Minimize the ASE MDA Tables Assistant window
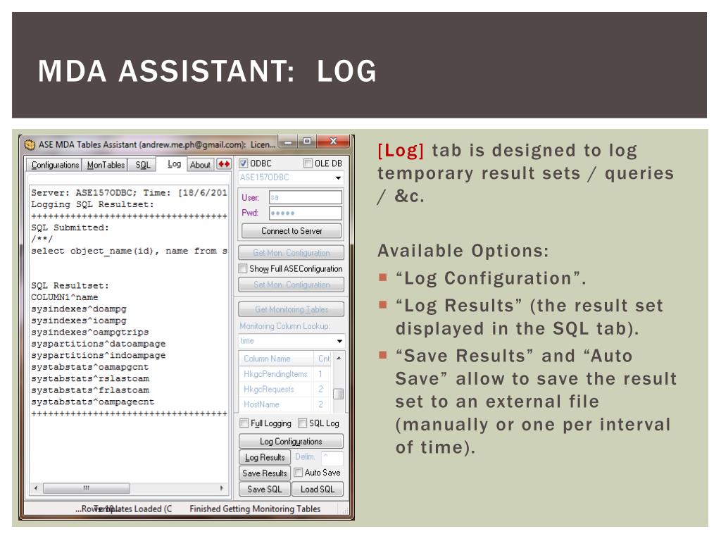 (x=288, y=142)
